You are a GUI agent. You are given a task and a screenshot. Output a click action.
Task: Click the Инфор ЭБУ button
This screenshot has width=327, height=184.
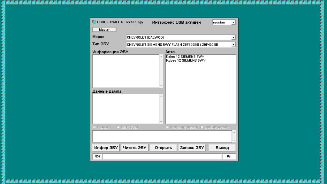click(x=106, y=148)
